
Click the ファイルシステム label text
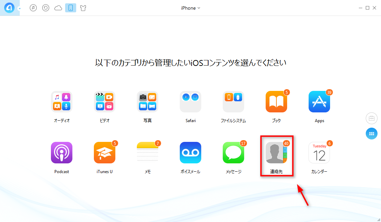[233, 121]
